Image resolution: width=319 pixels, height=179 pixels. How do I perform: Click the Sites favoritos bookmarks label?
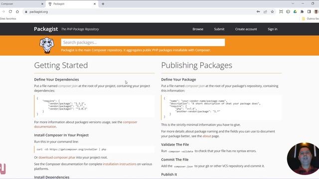click(8, 19)
